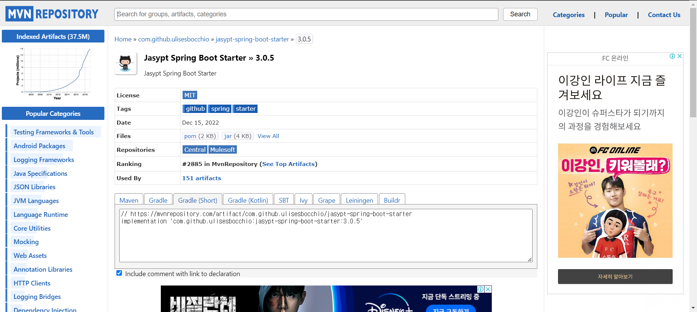
Task: Open JSON Libraries category
Action: click(35, 187)
